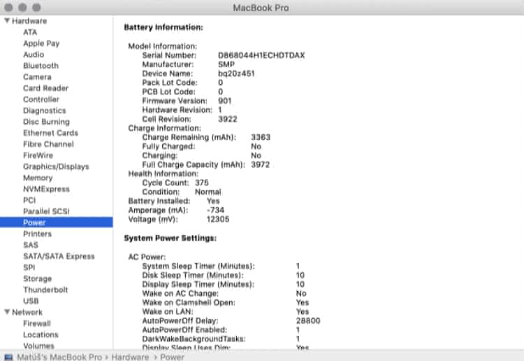The image size is (524, 361).
Task: Click the Condition value Normal
Action: coord(208,192)
